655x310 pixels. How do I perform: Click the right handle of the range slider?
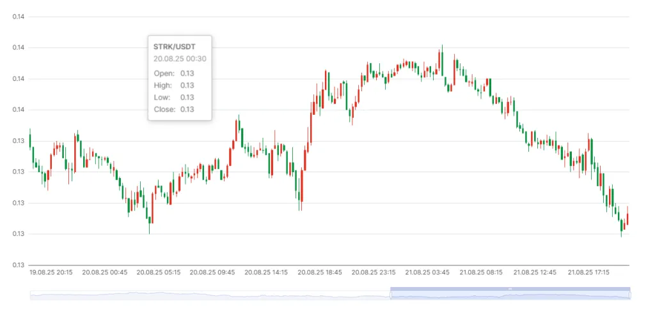(630, 295)
